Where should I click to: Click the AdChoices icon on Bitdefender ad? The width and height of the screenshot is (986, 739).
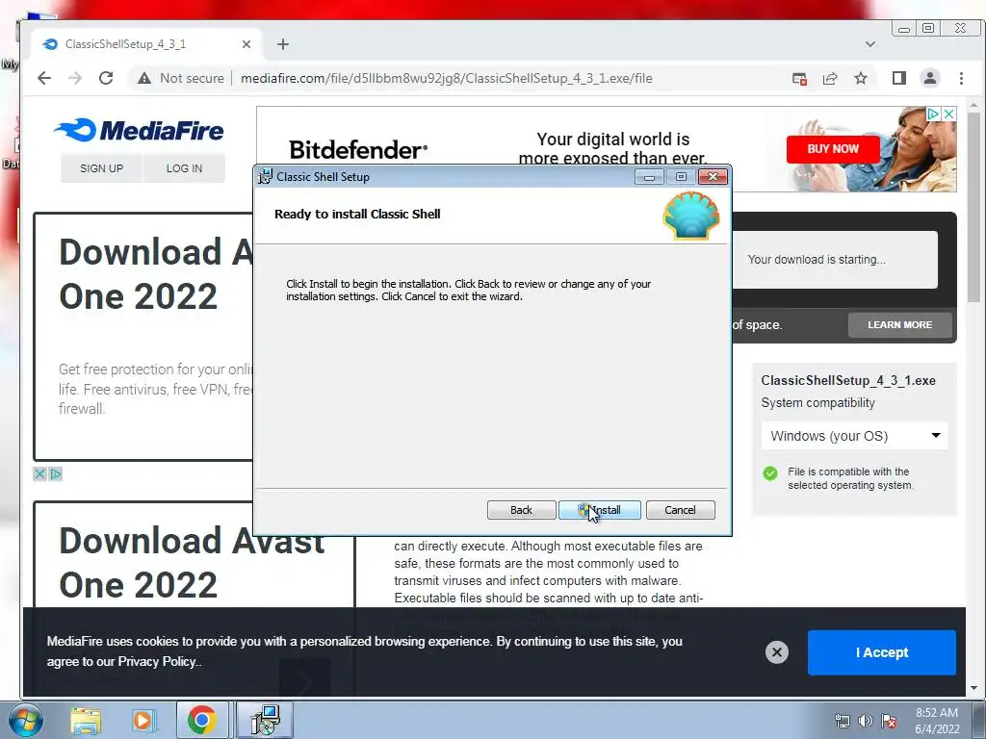934,114
